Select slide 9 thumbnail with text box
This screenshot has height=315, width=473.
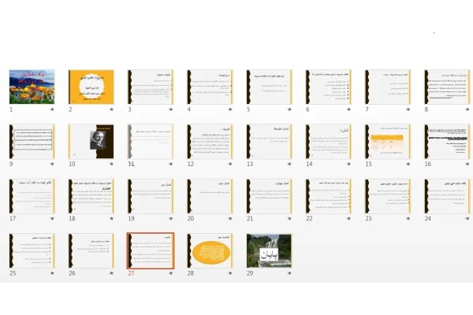(32, 142)
